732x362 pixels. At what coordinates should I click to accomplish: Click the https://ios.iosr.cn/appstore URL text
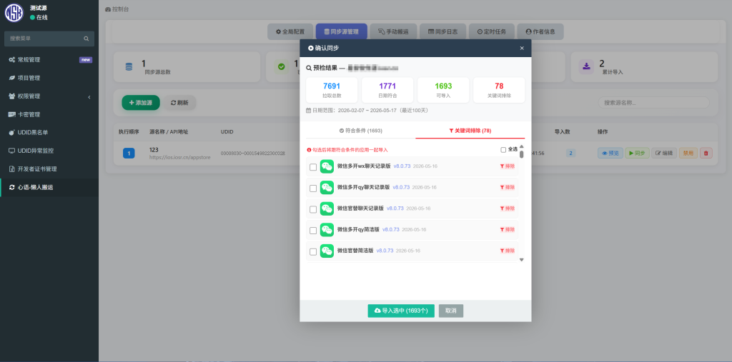coord(179,158)
